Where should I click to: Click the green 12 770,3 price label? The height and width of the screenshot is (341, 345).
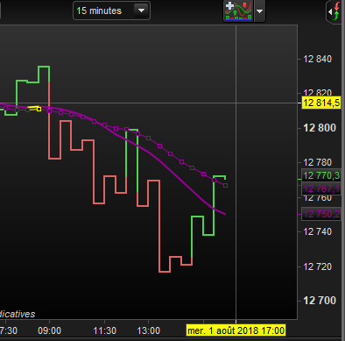pyautogui.click(x=321, y=175)
